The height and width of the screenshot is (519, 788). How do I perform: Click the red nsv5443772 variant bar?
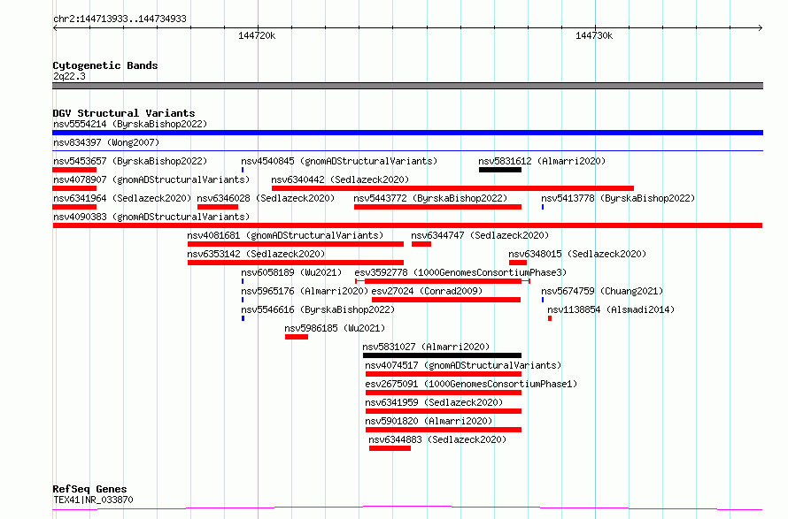click(x=437, y=207)
